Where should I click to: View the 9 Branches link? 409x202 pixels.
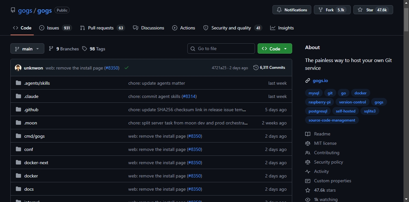tap(64, 49)
